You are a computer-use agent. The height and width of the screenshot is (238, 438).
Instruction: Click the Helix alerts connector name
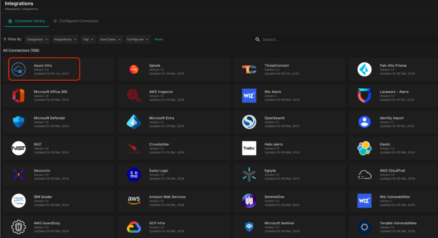(273, 144)
